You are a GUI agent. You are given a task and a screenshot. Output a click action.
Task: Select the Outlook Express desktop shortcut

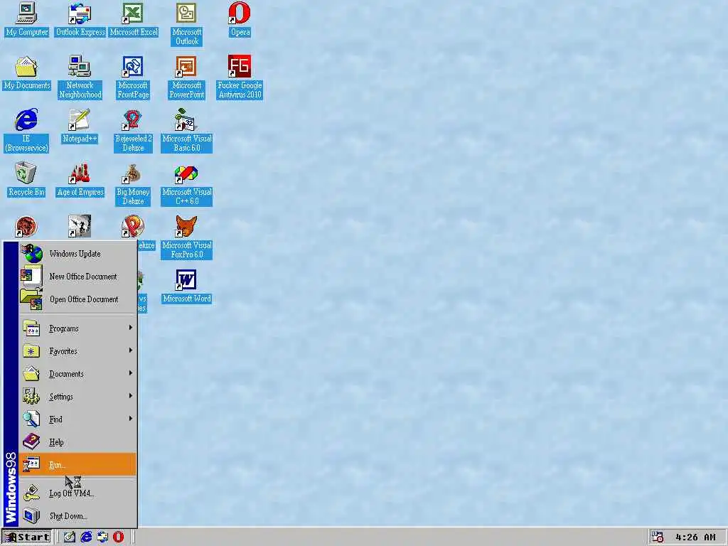pyautogui.click(x=80, y=19)
